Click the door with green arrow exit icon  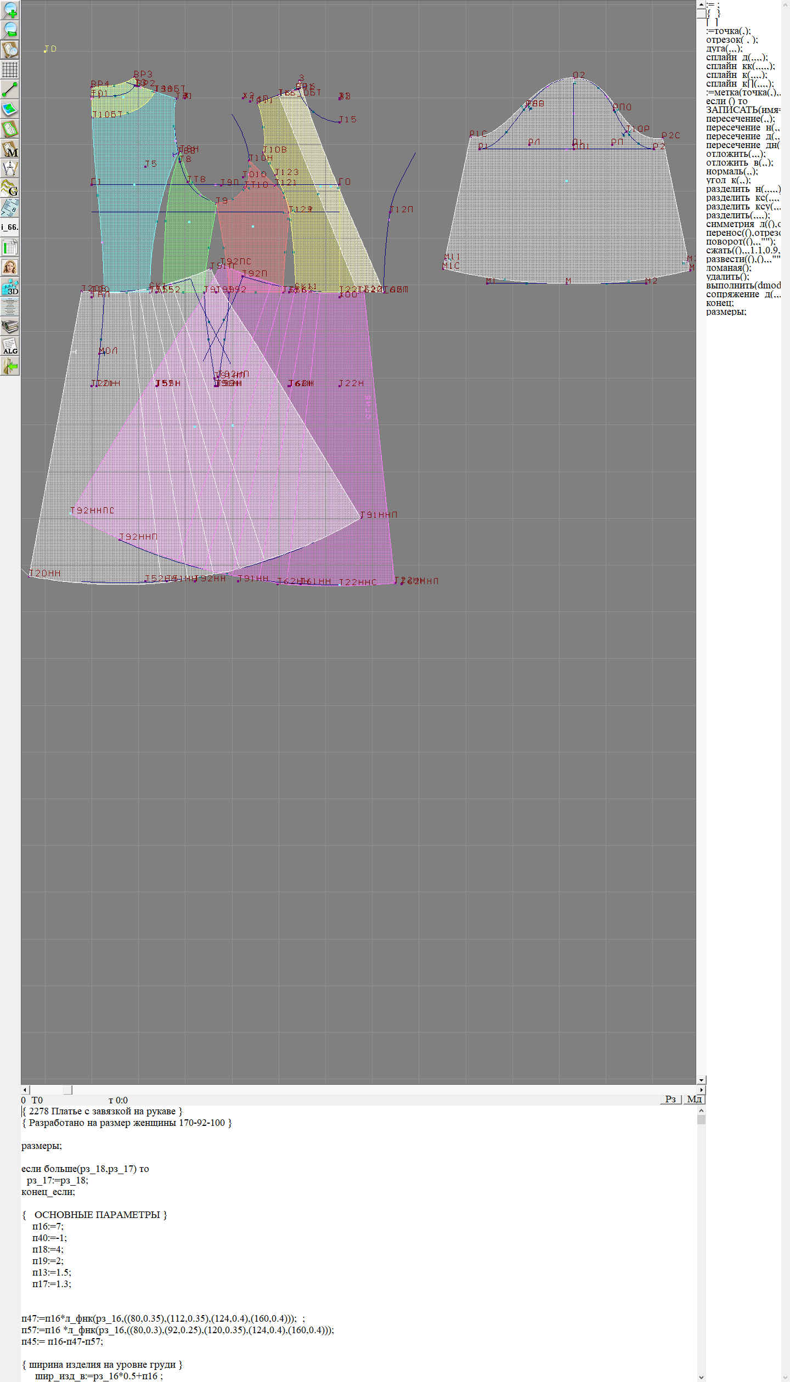[x=10, y=366]
